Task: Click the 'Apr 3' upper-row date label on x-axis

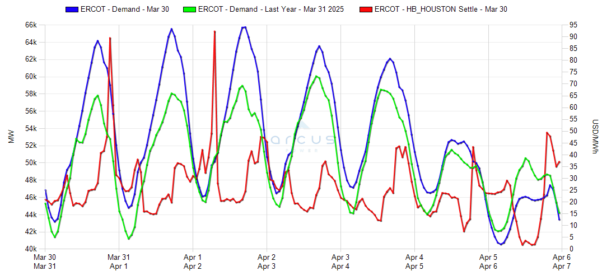Action: point(340,257)
